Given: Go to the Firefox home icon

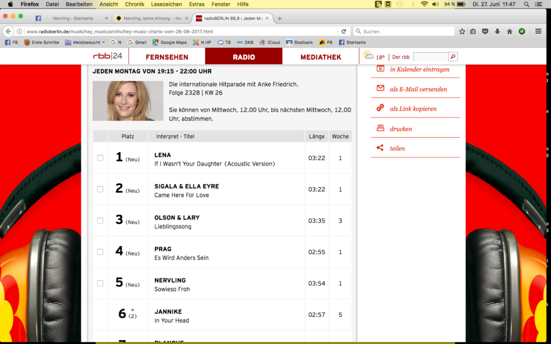Looking at the screenshot, I should click(509, 31).
